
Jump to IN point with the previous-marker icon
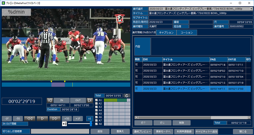coord(50,100)
